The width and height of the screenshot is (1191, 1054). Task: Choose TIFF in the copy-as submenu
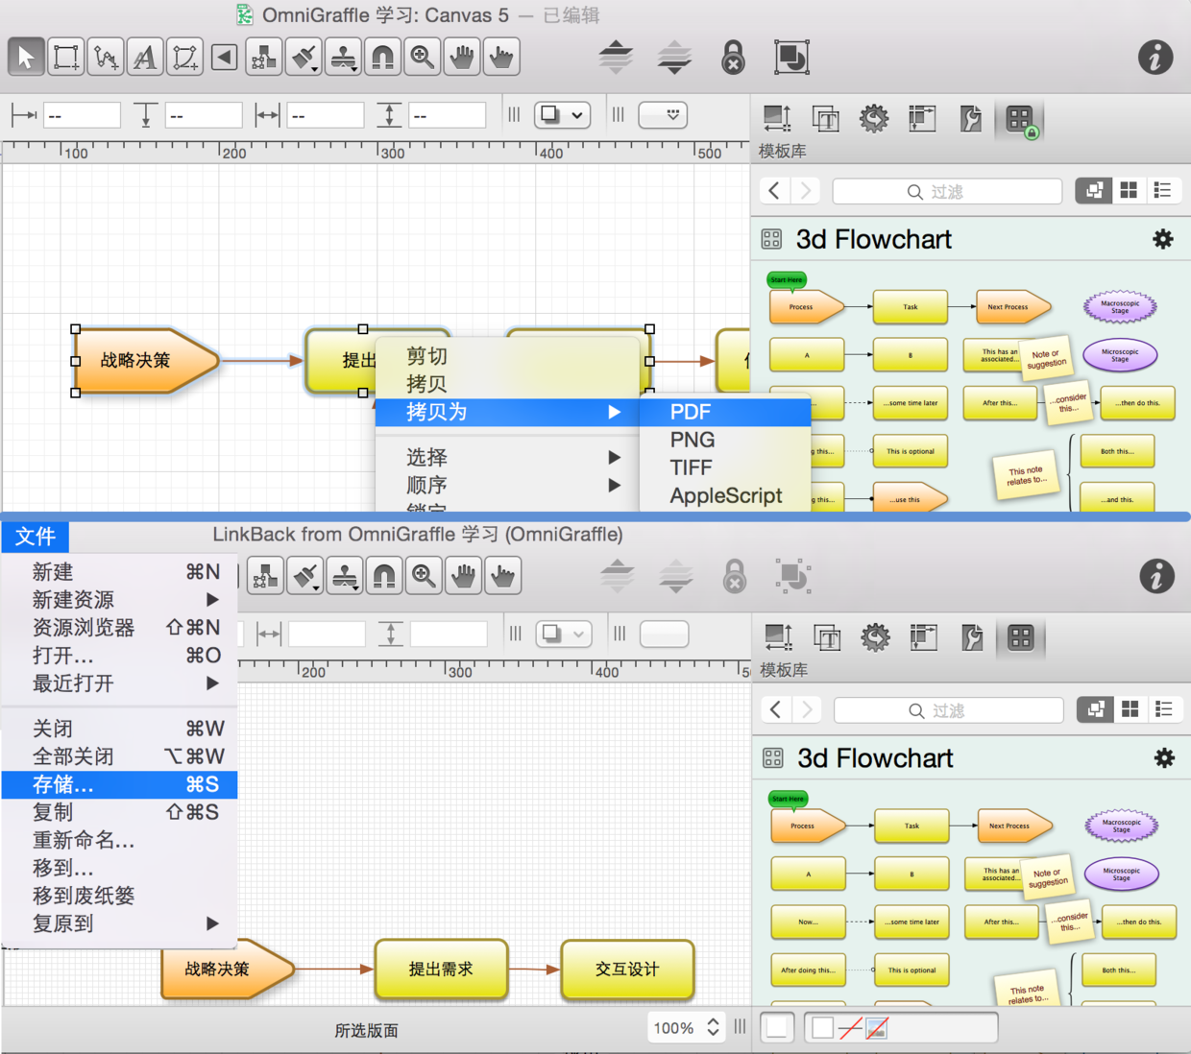pos(725,467)
